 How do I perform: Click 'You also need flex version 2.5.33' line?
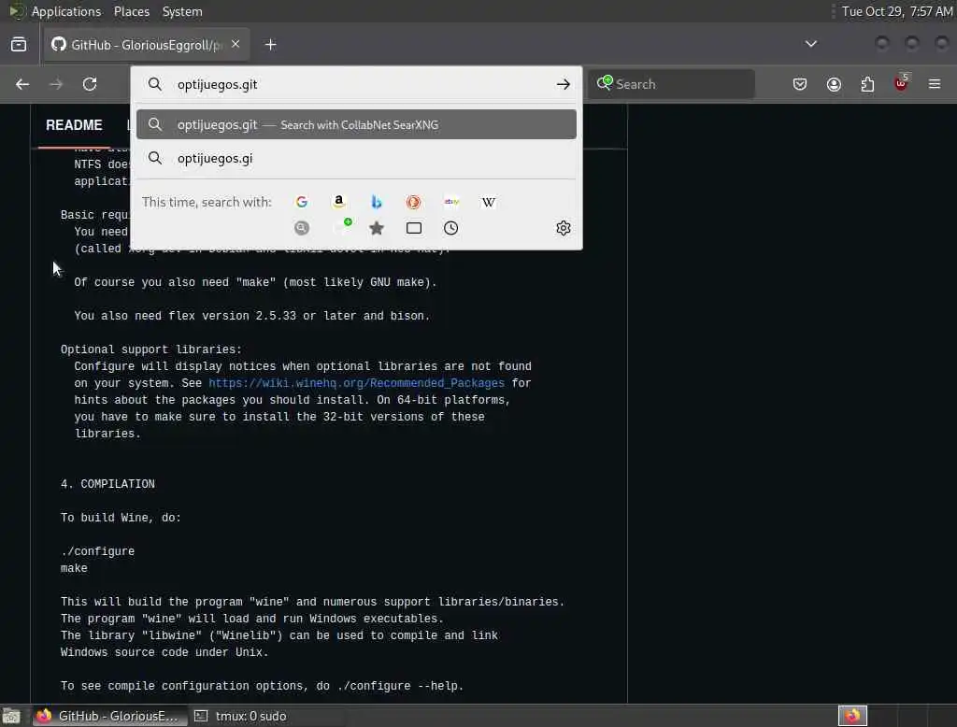pyautogui.click(x=252, y=316)
